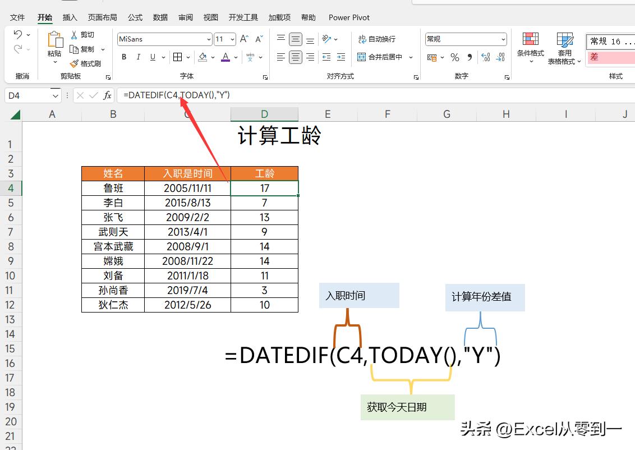The height and width of the screenshot is (450, 635).
Task: Click the Percent Style icon
Action: click(454, 57)
